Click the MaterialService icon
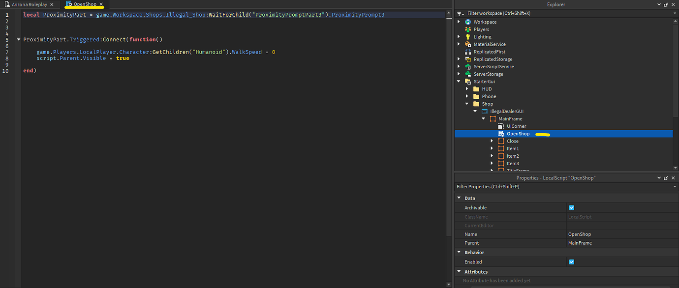 [x=468, y=44]
